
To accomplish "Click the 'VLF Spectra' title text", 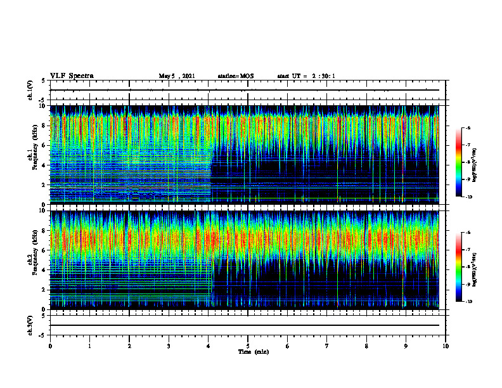I will coord(72,76).
